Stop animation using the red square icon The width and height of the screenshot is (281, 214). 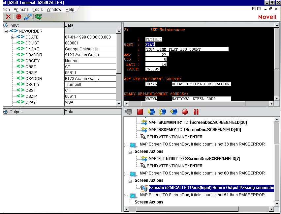click(x=140, y=112)
